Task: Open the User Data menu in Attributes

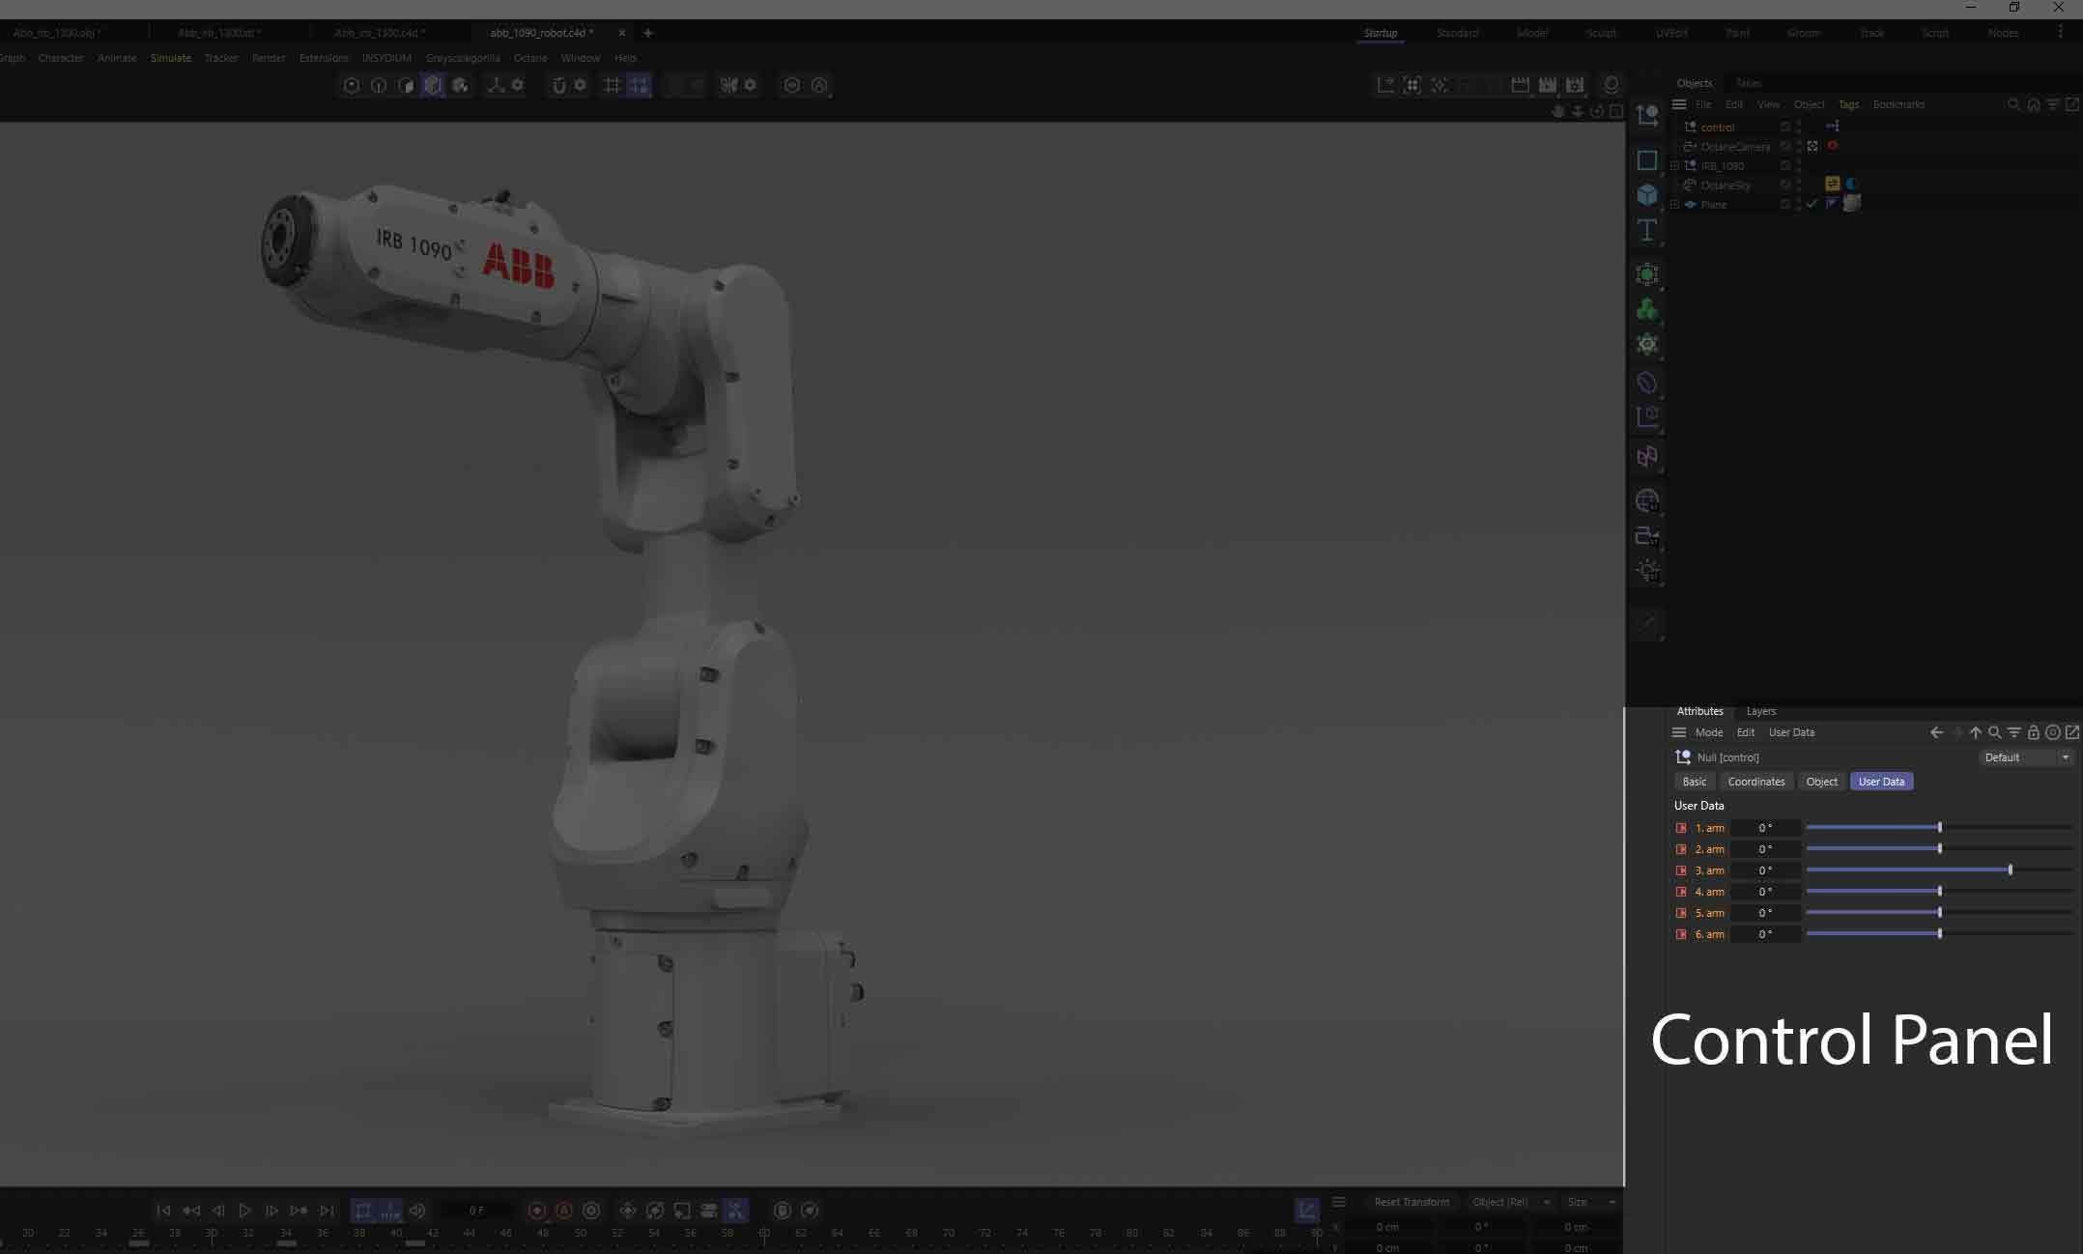Action: point(1791,732)
